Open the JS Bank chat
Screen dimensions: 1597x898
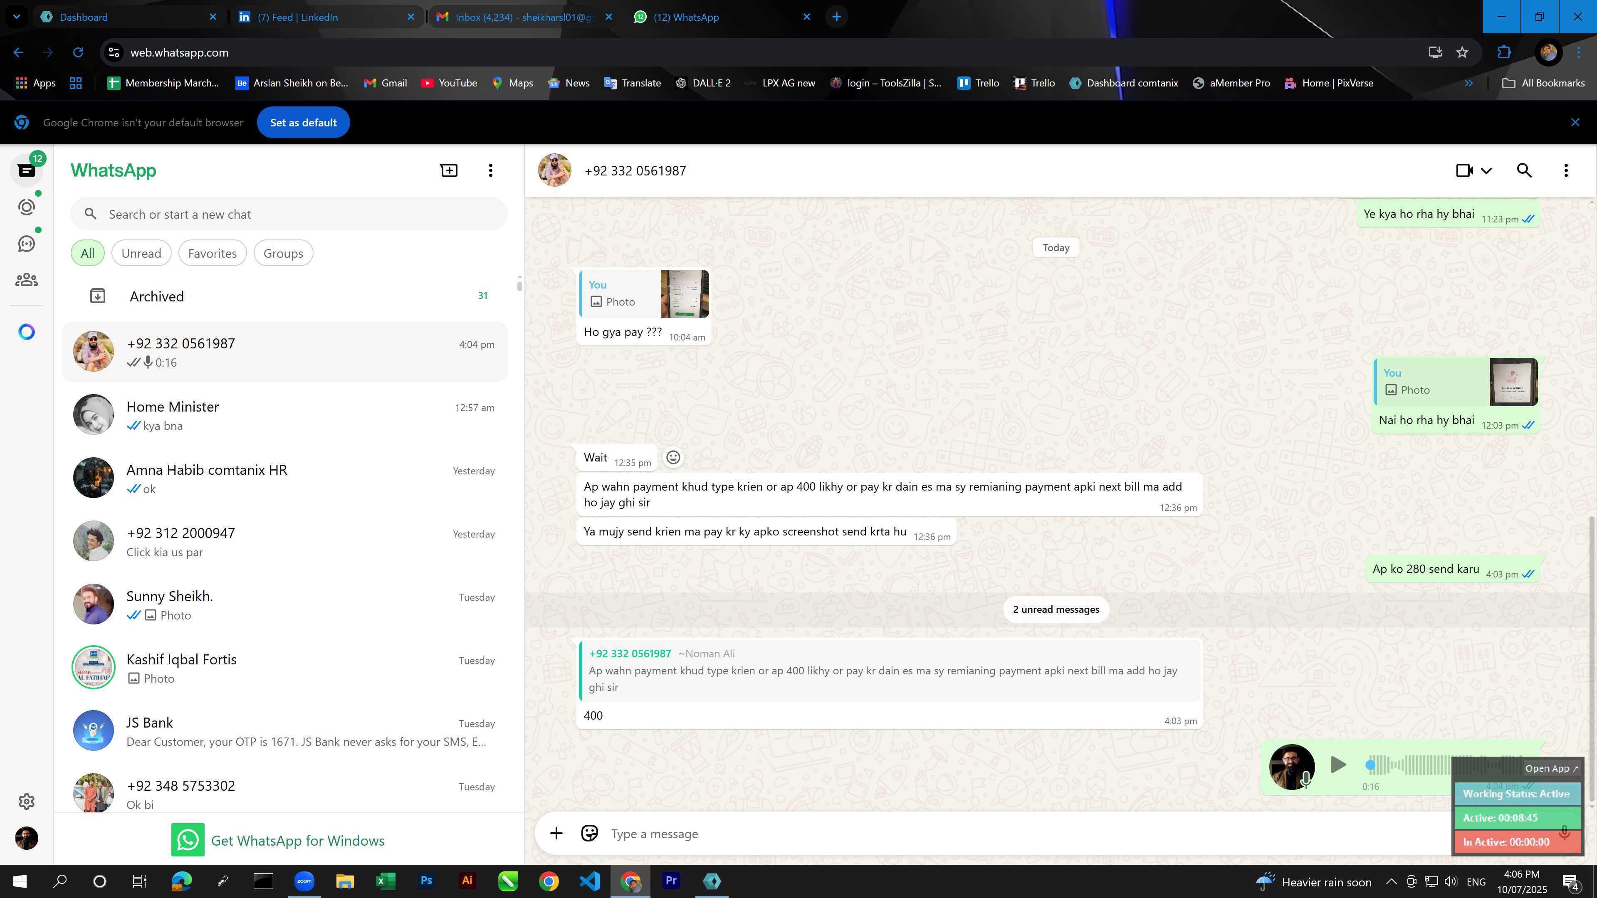pos(285,731)
